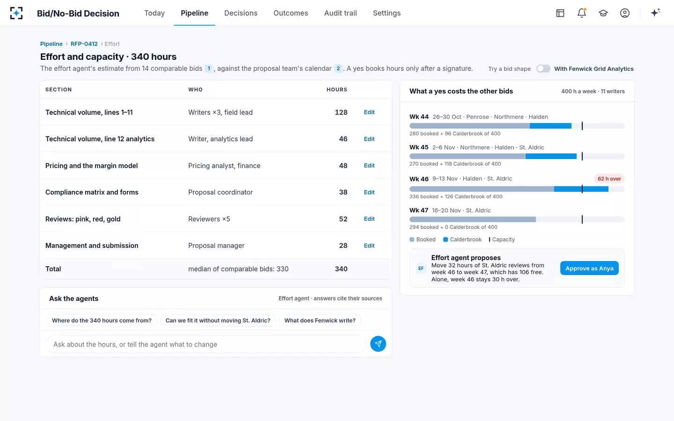674x421 pixels.
Task: Open the layout panel icon
Action: pyautogui.click(x=560, y=13)
